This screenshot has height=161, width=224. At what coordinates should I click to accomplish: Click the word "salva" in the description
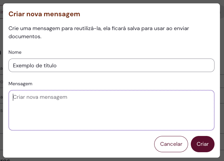(134, 28)
